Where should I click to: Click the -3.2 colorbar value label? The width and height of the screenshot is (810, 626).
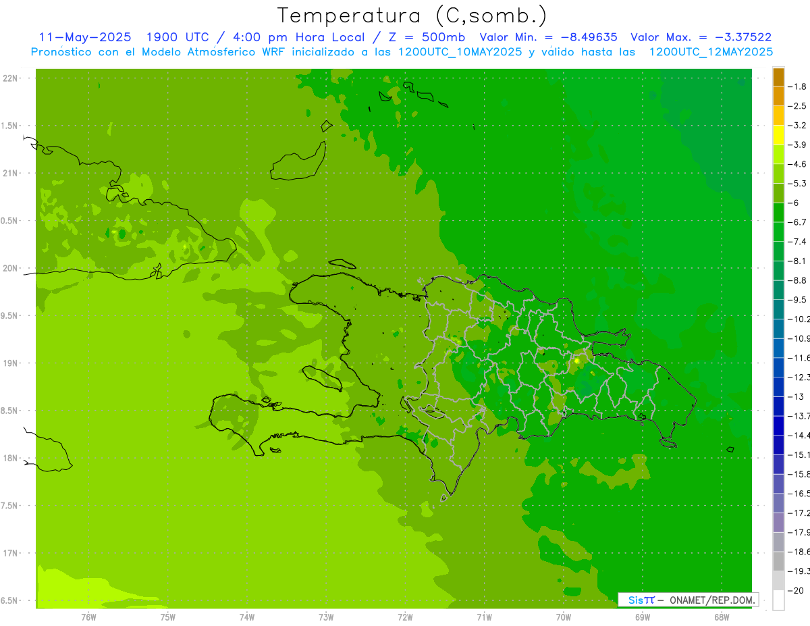point(797,126)
